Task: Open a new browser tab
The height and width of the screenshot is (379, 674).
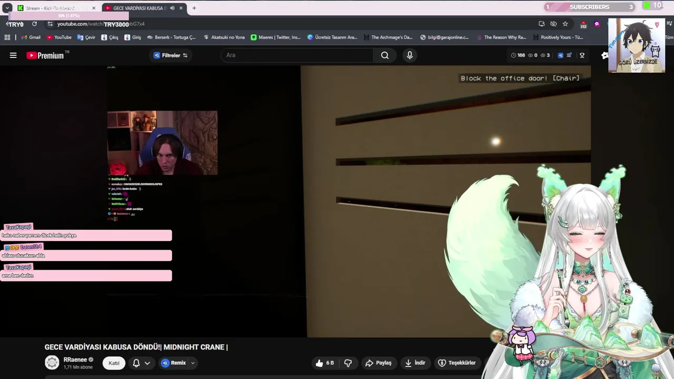Action: 194,8
